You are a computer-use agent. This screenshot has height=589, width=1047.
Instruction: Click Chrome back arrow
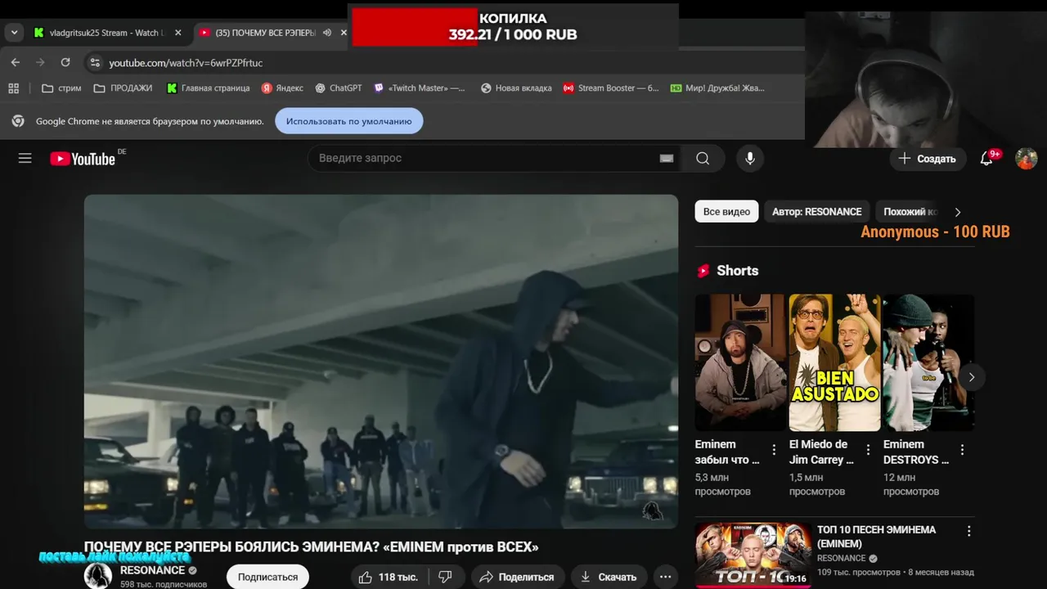click(x=16, y=62)
